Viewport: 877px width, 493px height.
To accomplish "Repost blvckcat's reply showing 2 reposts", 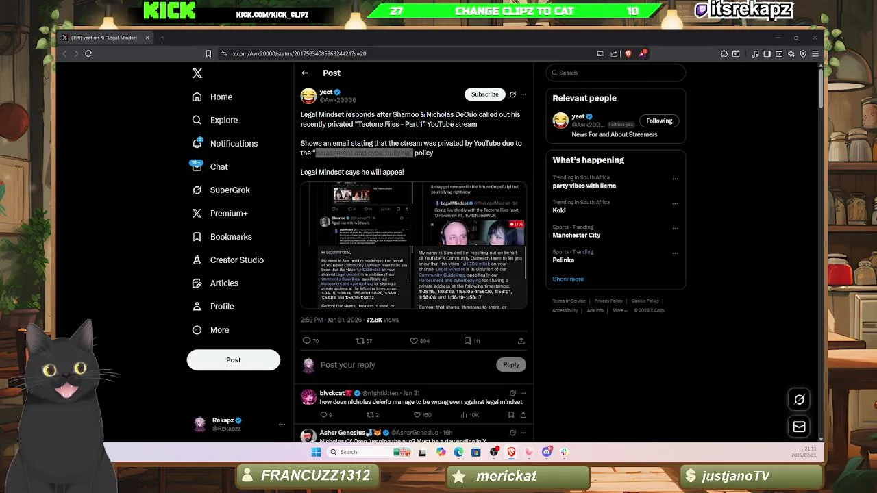I will point(372,414).
